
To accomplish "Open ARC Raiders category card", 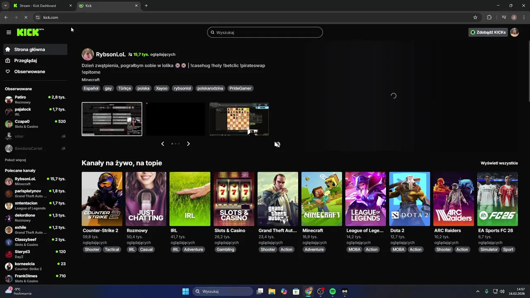I will pyautogui.click(x=453, y=199).
